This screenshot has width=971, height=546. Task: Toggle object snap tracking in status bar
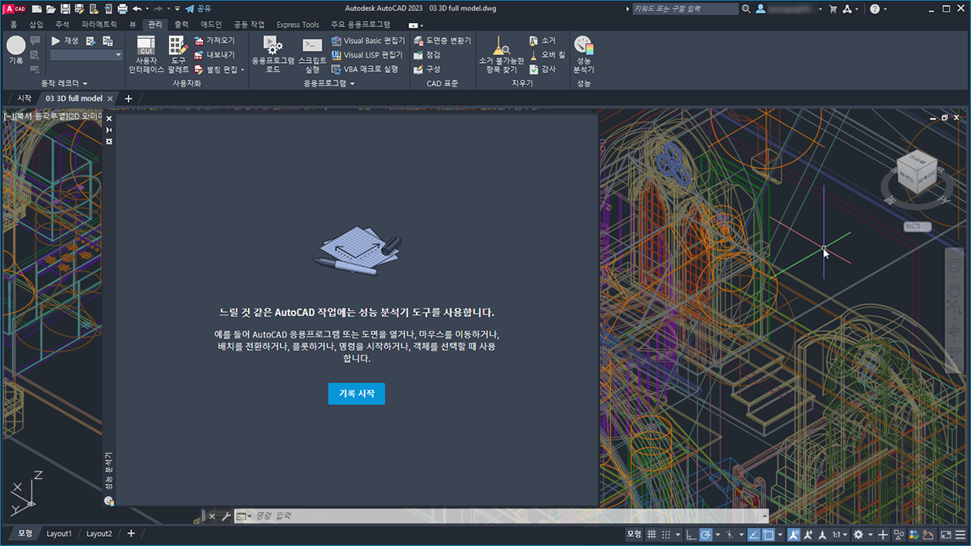click(x=754, y=534)
